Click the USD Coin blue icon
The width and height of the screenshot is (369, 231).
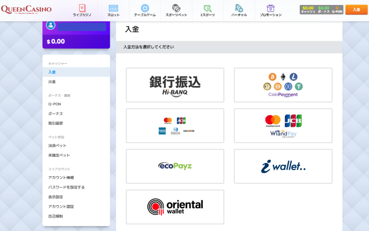point(288,87)
